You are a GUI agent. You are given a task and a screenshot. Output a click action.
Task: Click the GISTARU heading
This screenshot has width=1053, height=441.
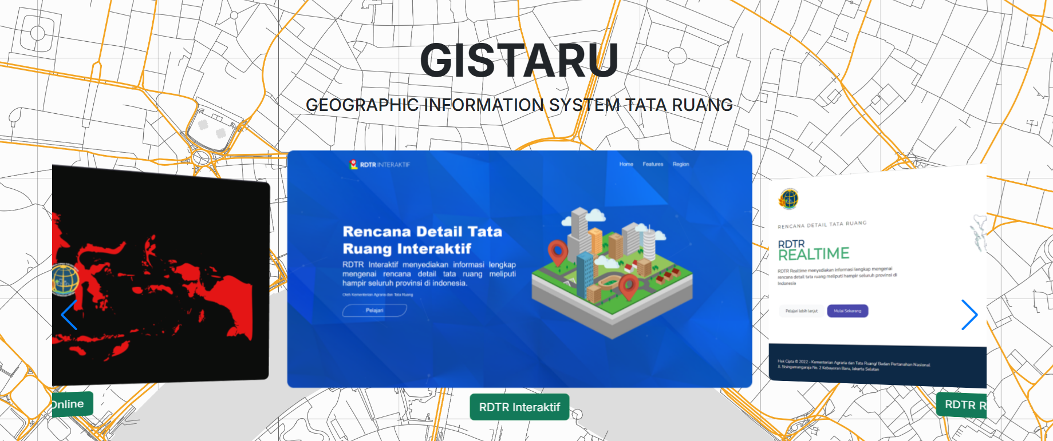point(519,60)
